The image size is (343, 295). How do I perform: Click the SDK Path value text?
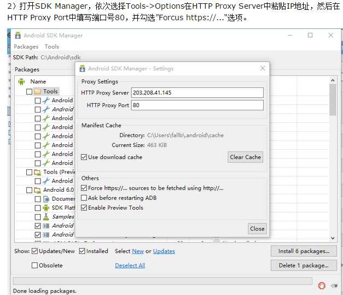click(x=61, y=57)
